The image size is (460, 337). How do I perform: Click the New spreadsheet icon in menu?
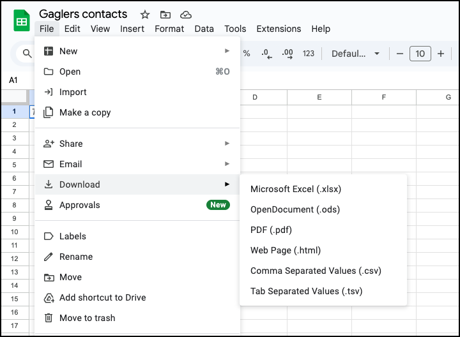click(x=49, y=51)
